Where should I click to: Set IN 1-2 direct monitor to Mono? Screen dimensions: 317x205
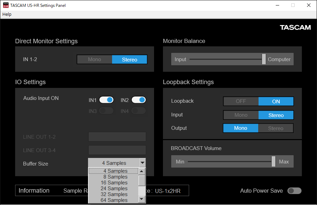coord(95,59)
